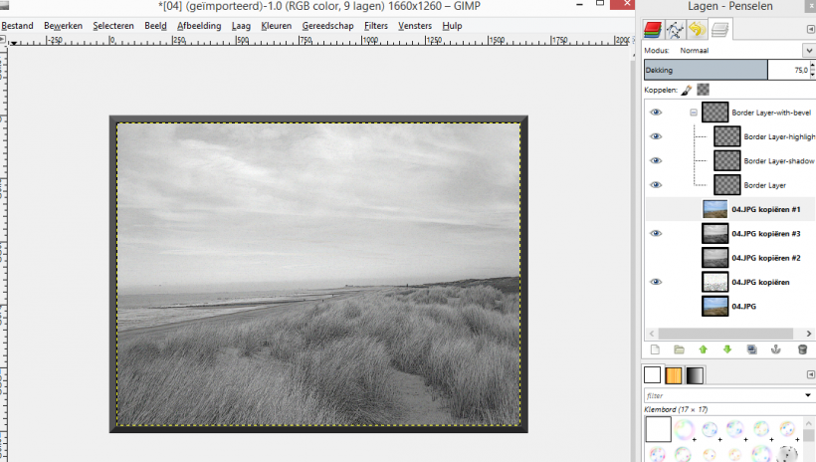
Task: Open the Filters menu
Action: pyautogui.click(x=376, y=25)
